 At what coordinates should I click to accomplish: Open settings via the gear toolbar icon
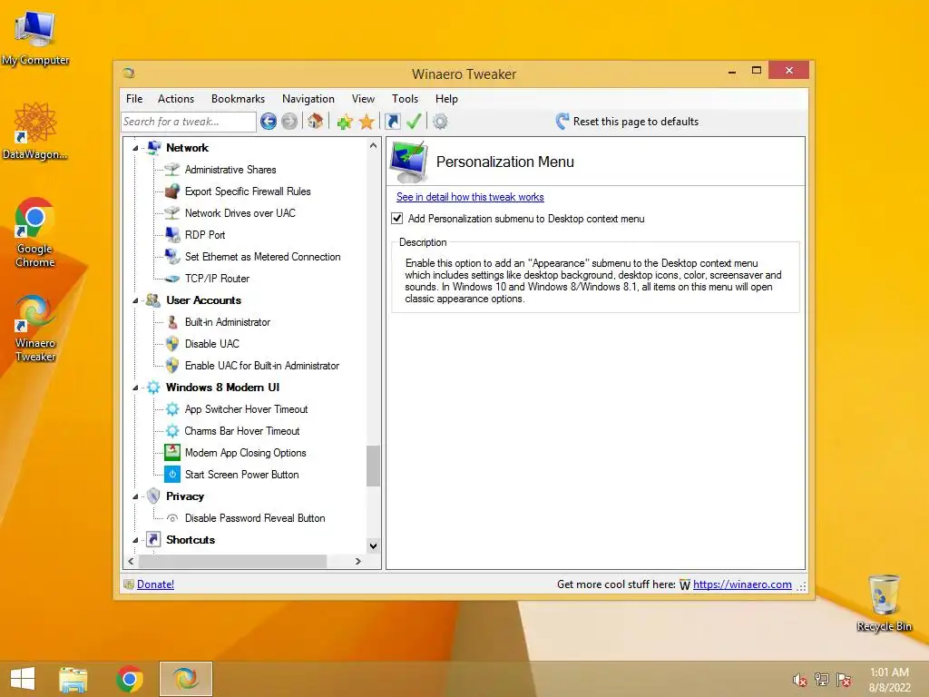440,122
